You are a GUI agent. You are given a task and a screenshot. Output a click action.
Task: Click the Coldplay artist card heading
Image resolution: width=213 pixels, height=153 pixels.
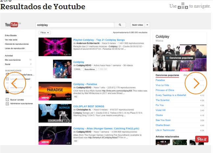tap(162, 37)
